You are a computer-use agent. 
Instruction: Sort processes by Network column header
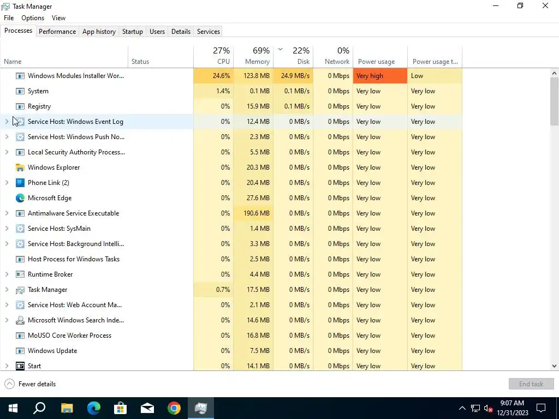pyautogui.click(x=334, y=56)
